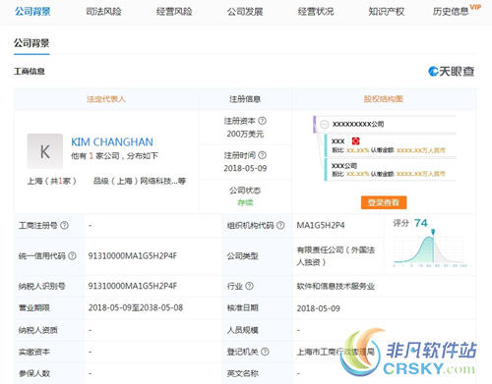Viewport: 492px width, 384px height.
Task: Click the 公司背景 section heading
Action: pyautogui.click(x=31, y=43)
